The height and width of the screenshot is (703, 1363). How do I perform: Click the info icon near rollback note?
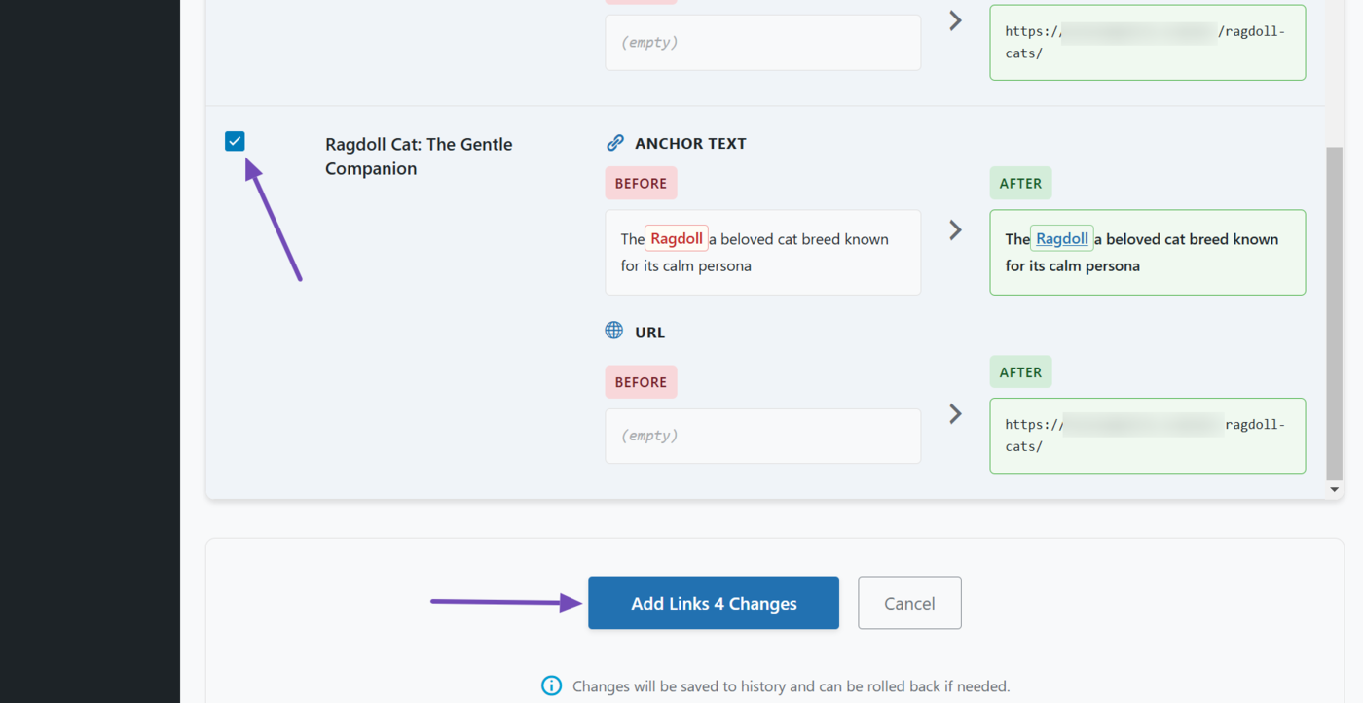[551, 686]
